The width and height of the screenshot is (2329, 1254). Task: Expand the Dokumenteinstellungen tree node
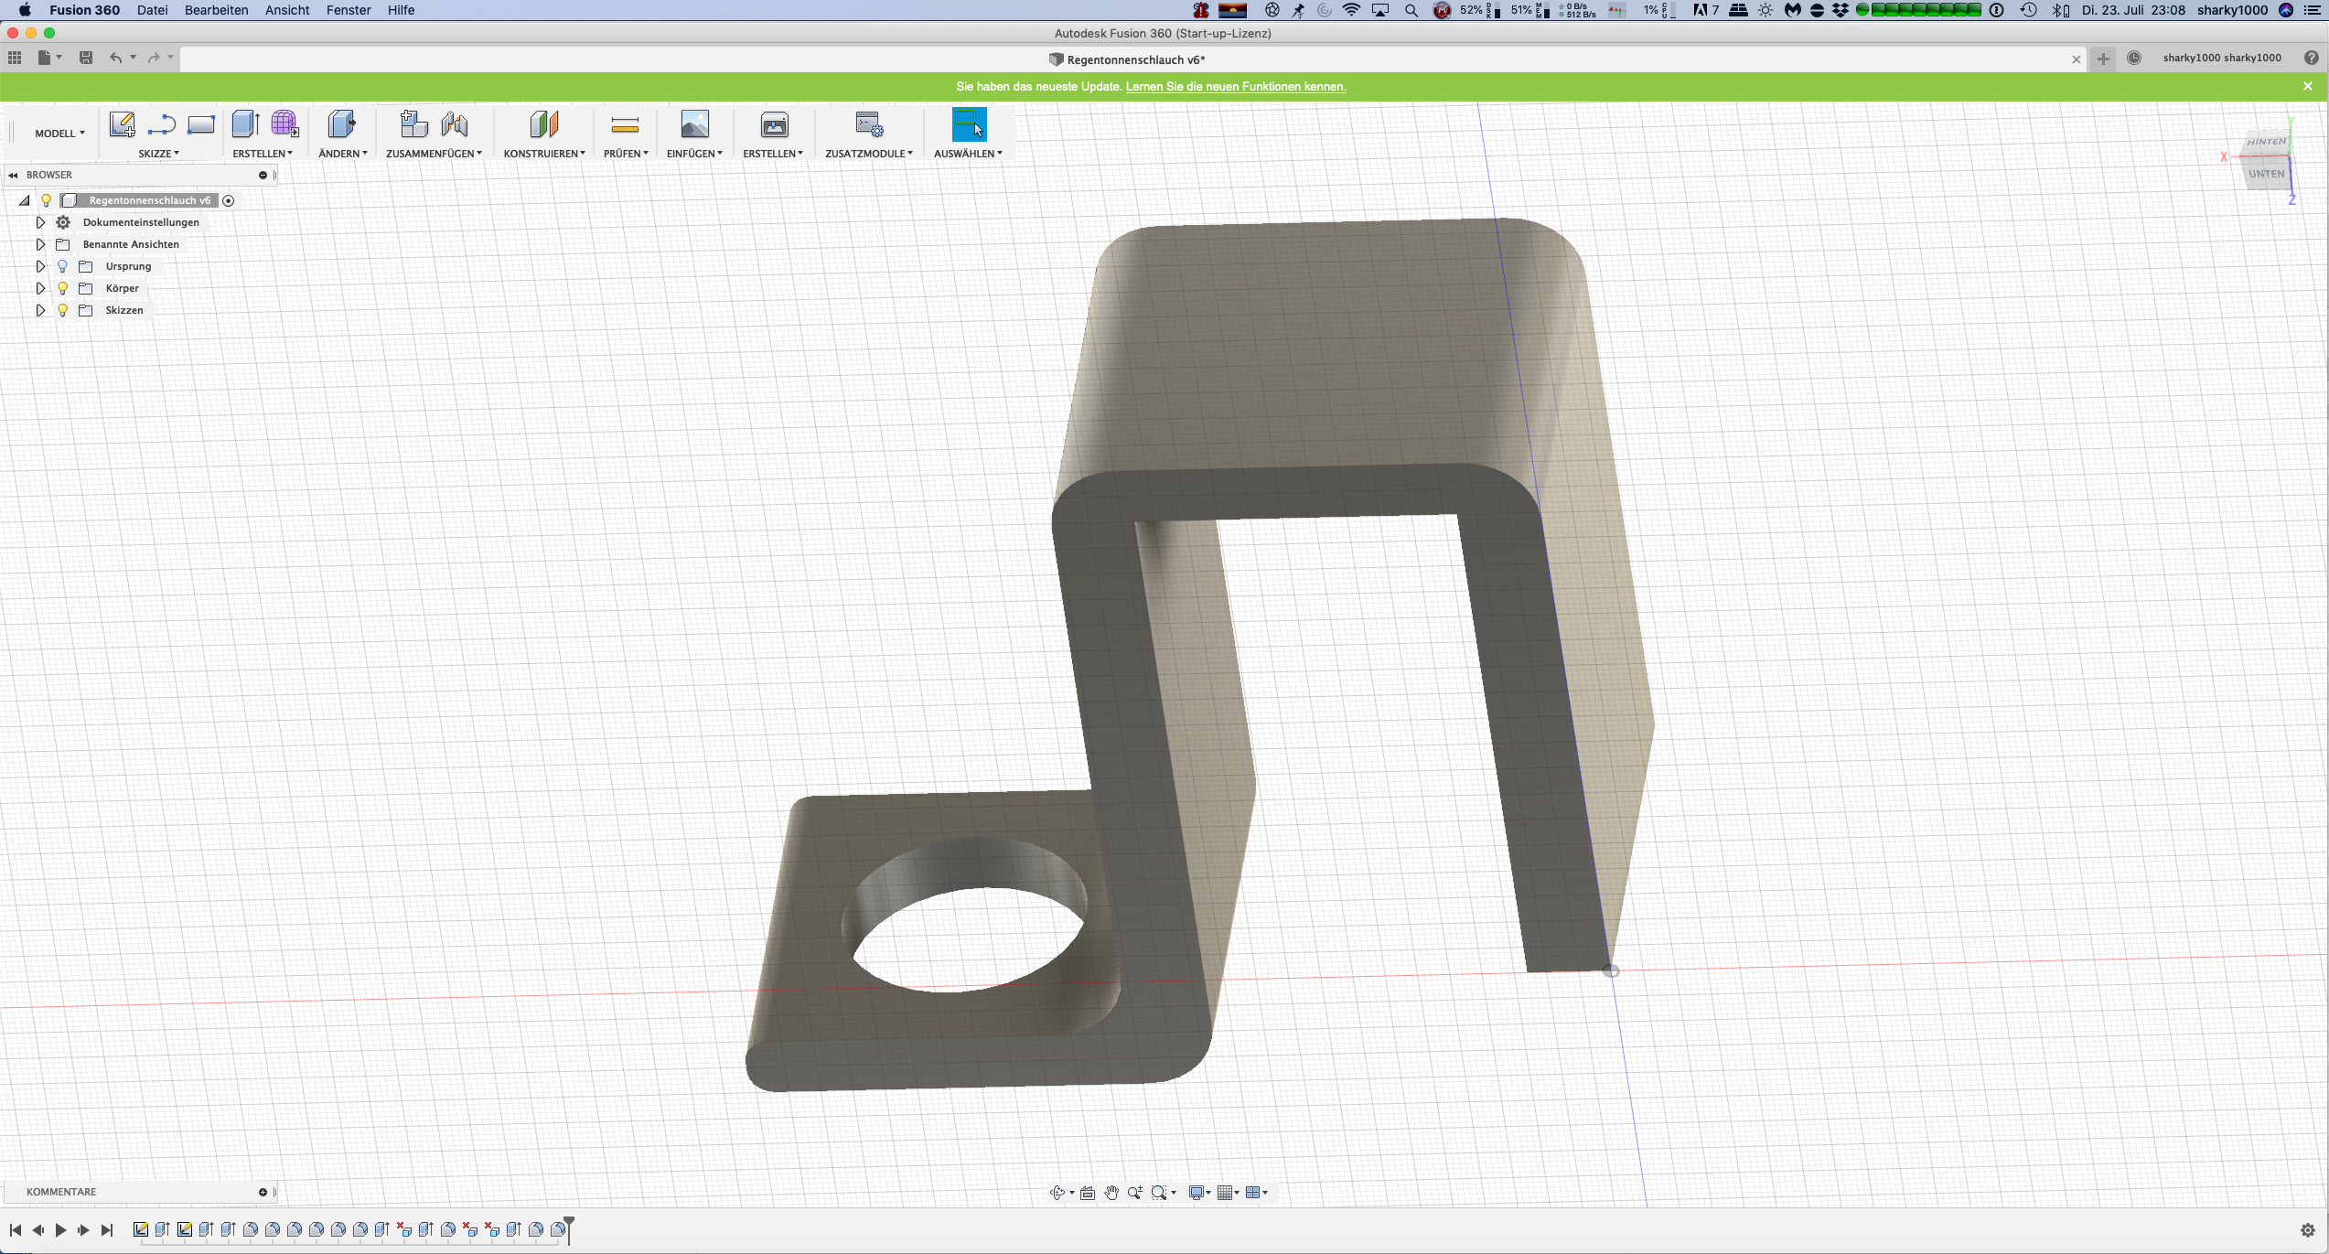tap(40, 222)
